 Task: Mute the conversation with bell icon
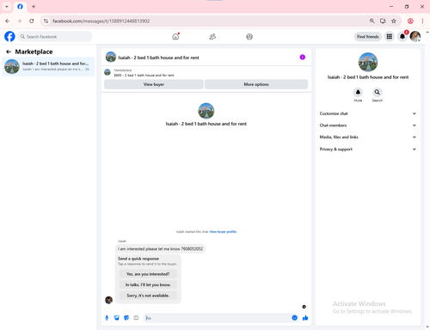coord(358,92)
